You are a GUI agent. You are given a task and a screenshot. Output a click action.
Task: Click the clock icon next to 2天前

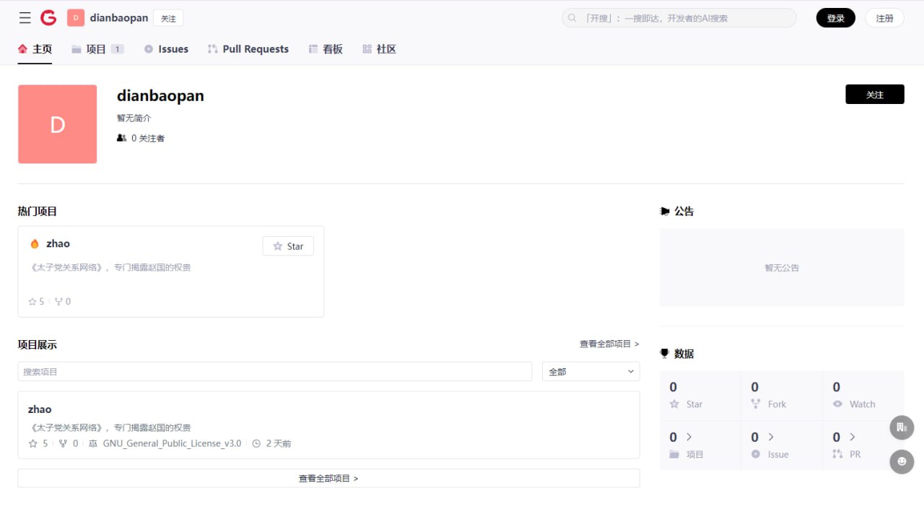coord(257,443)
